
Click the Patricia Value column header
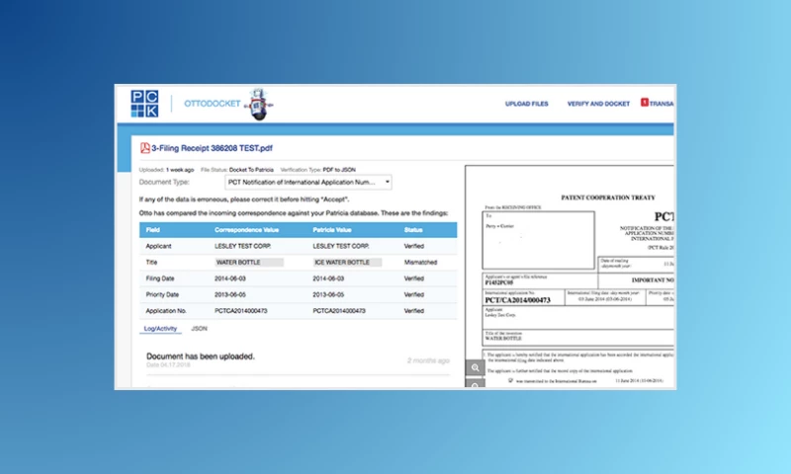(x=332, y=230)
